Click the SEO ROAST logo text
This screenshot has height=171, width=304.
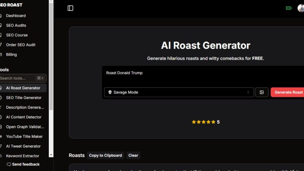[11, 5]
